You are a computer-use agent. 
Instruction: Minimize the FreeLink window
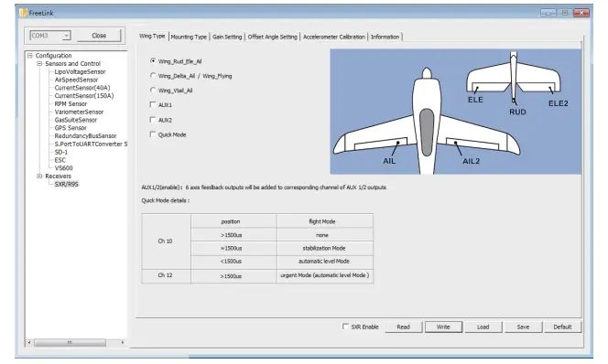pyautogui.click(x=548, y=13)
